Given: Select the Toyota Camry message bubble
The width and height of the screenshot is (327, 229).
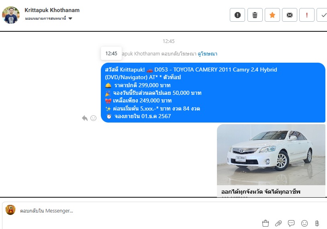Looking at the screenshot, I should [213, 92].
